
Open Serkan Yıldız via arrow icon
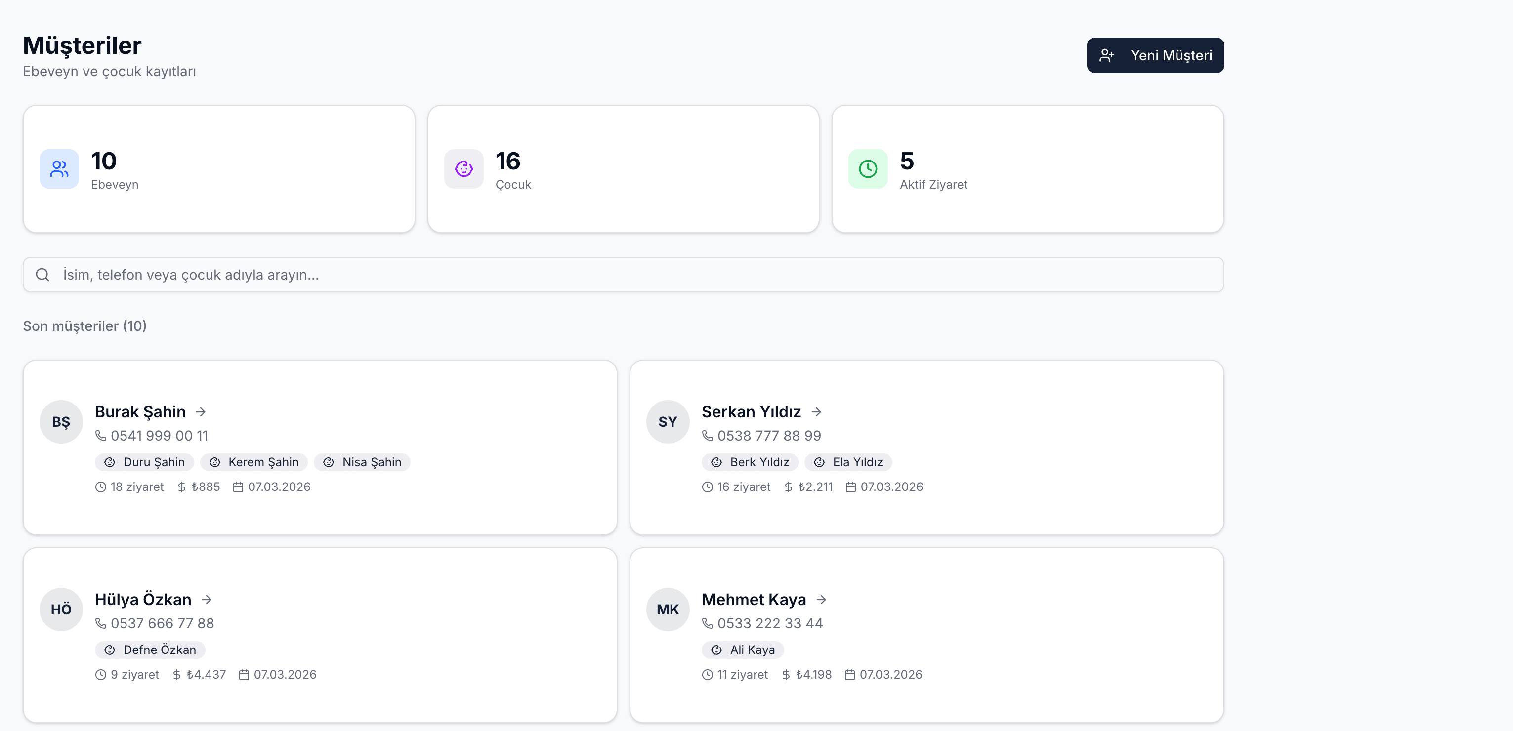coord(816,412)
